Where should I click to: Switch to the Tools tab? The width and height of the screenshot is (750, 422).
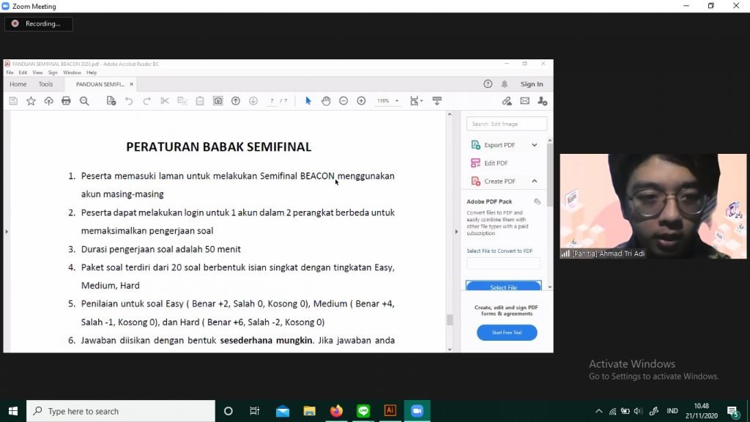pyautogui.click(x=45, y=84)
